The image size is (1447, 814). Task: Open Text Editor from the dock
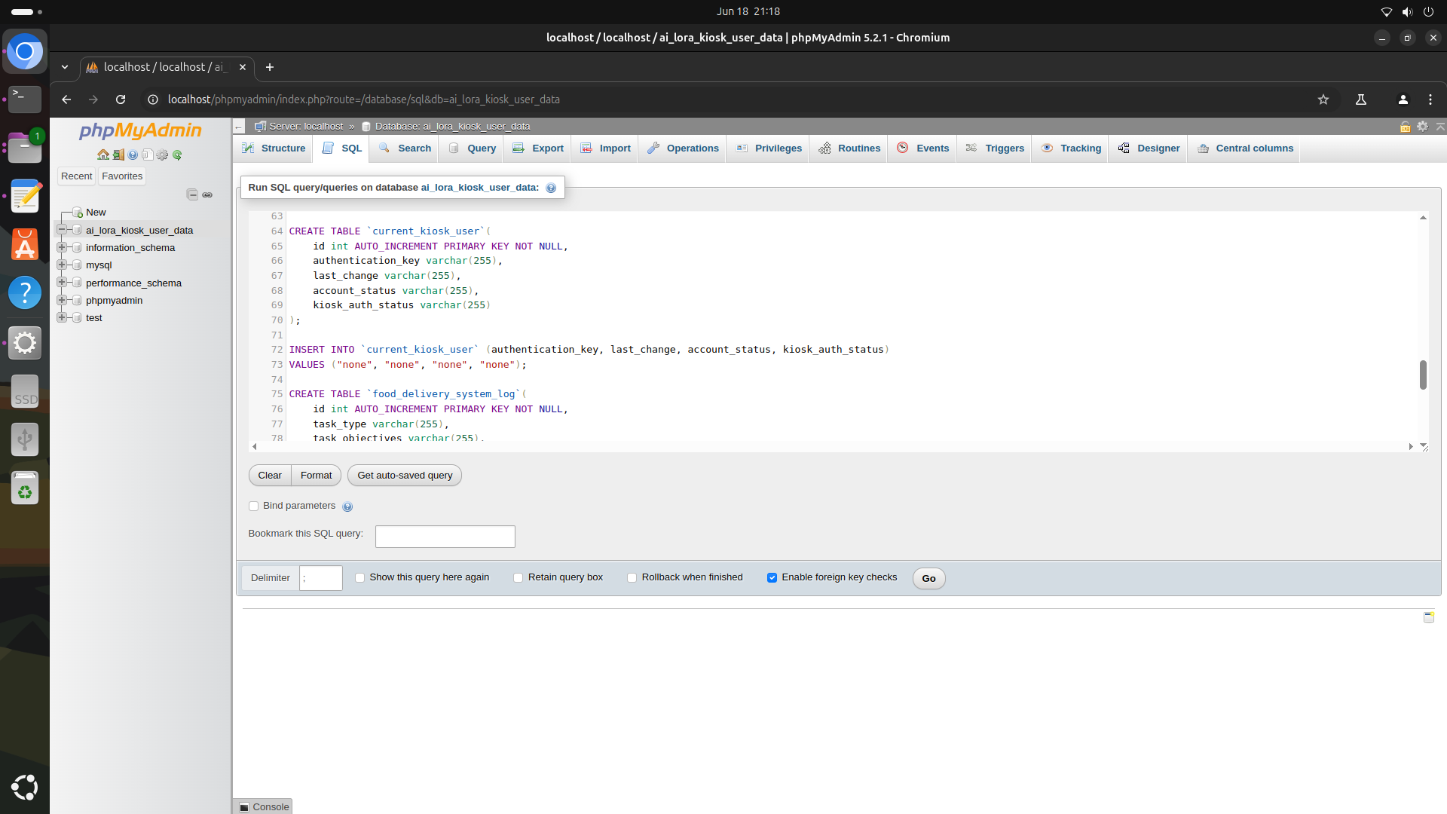point(25,196)
